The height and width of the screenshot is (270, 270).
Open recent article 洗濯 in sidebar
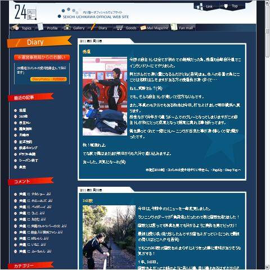click(x=22, y=110)
